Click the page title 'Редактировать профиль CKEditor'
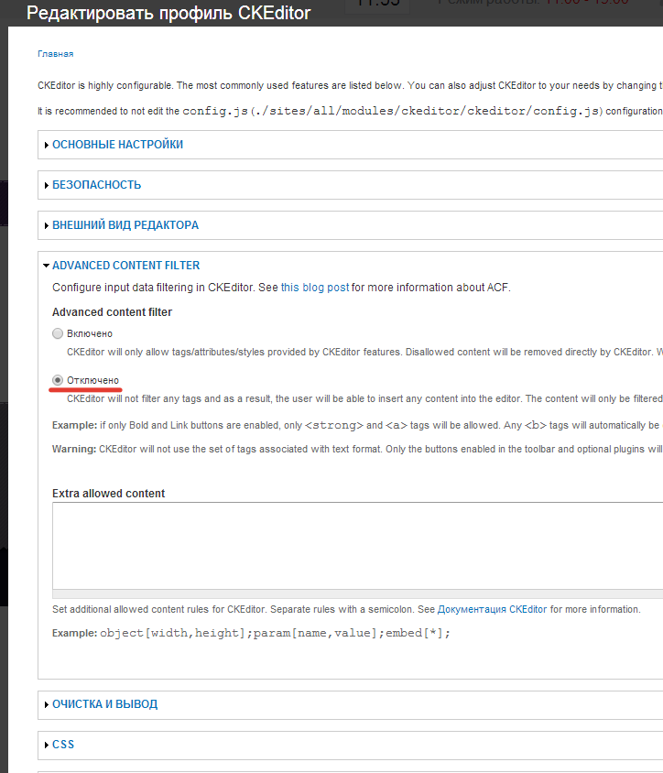The height and width of the screenshot is (773, 663). pos(168,14)
